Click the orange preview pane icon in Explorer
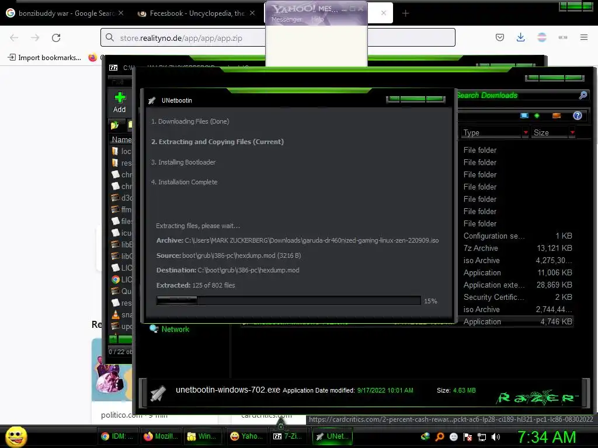Viewport: 598px width, 448px height. tap(557, 116)
